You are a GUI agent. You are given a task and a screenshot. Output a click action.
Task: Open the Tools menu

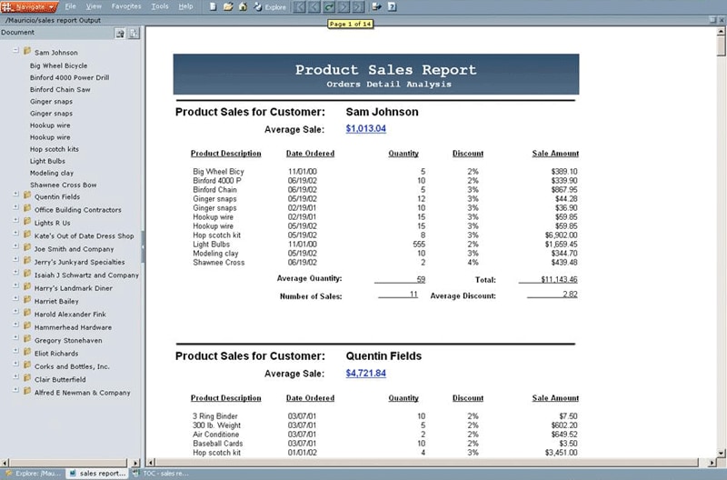[160, 6]
